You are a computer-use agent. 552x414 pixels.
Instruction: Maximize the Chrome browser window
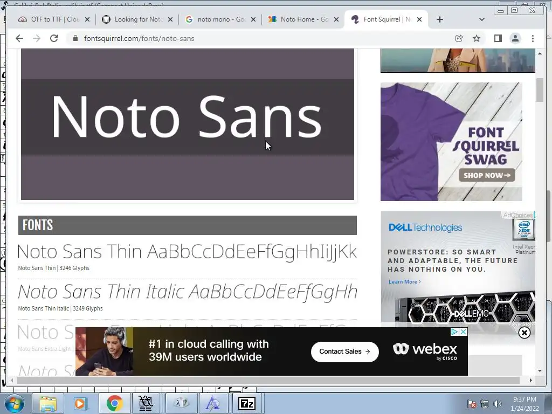514,10
